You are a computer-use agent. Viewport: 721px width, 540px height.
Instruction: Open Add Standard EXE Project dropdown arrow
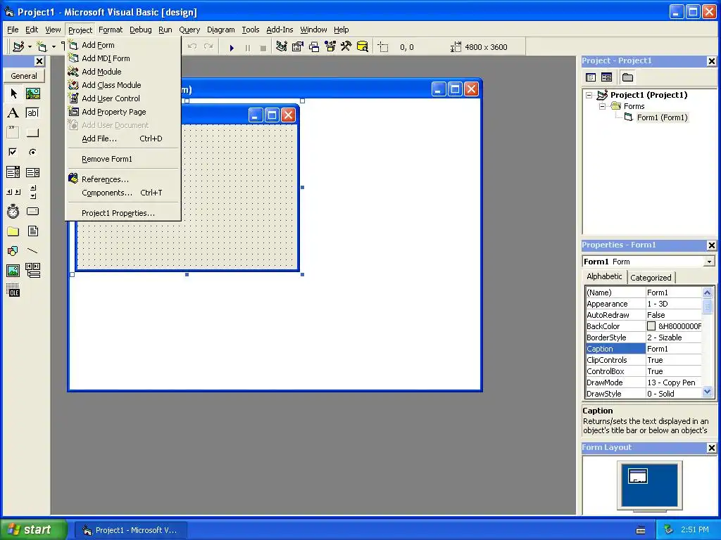coord(30,47)
